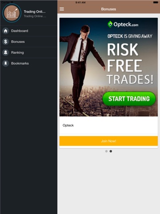160x214 pixels.
Task: Tap the Trading Online chart logo
Action: pyautogui.click(x=12, y=13)
